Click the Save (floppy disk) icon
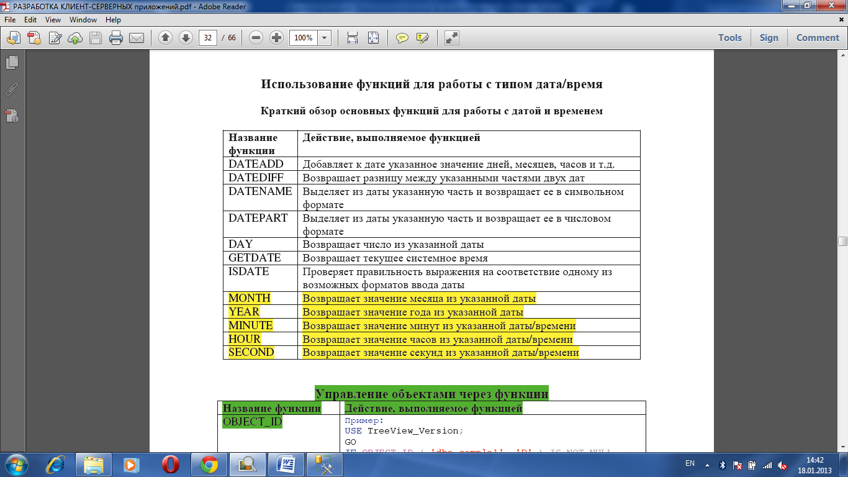The width and height of the screenshot is (848, 477). (x=96, y=38)
